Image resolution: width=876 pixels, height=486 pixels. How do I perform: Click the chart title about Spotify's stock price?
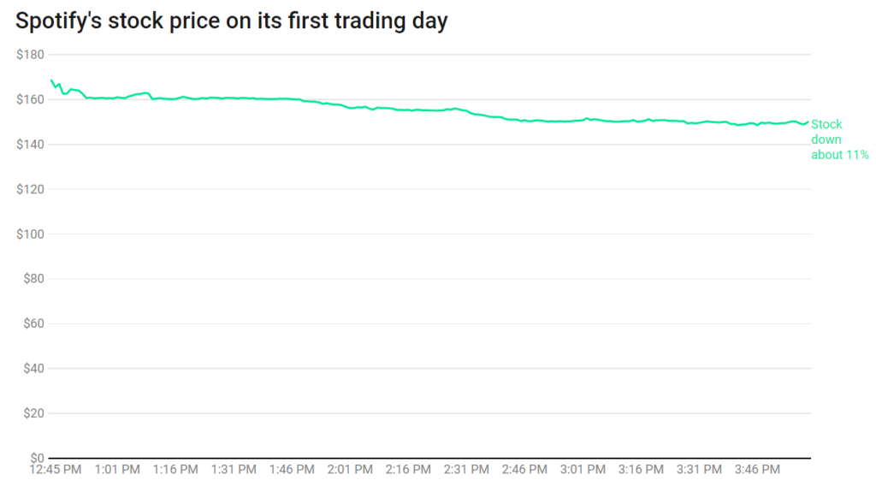(232, 21)
